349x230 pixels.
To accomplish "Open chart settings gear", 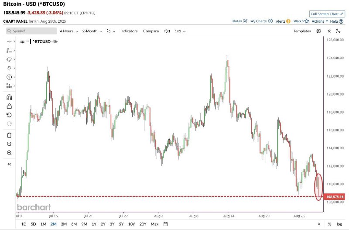I will (319, 31).
